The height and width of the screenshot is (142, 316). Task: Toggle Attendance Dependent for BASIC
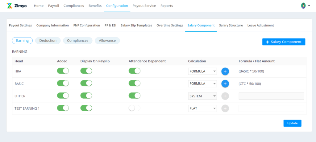(135, 83)
